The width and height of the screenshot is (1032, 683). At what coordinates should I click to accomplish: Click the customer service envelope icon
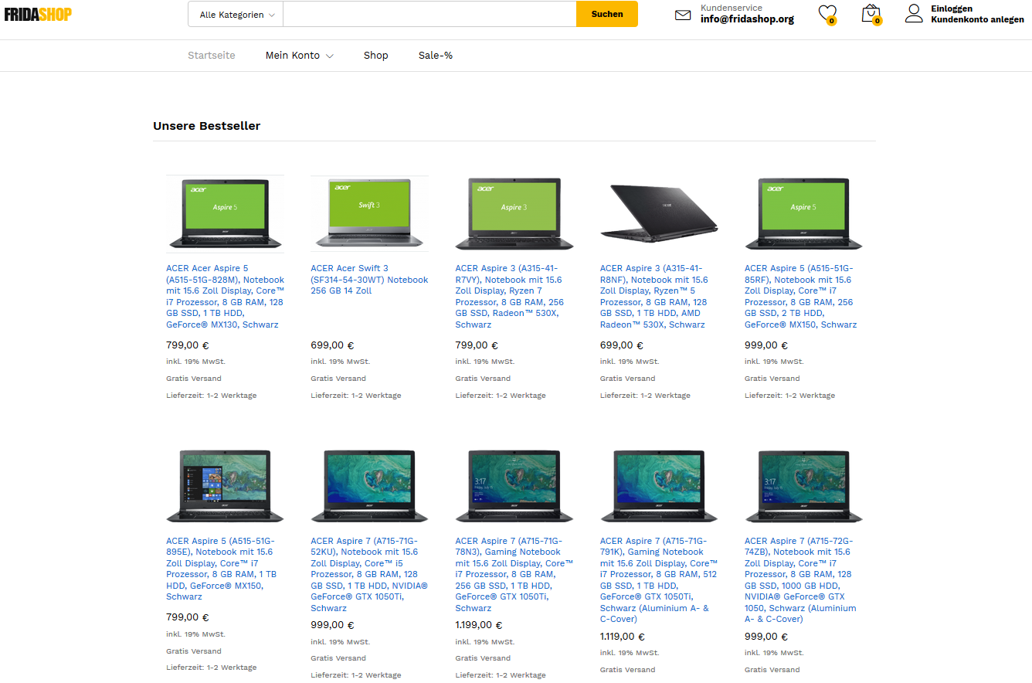[683, 15]
